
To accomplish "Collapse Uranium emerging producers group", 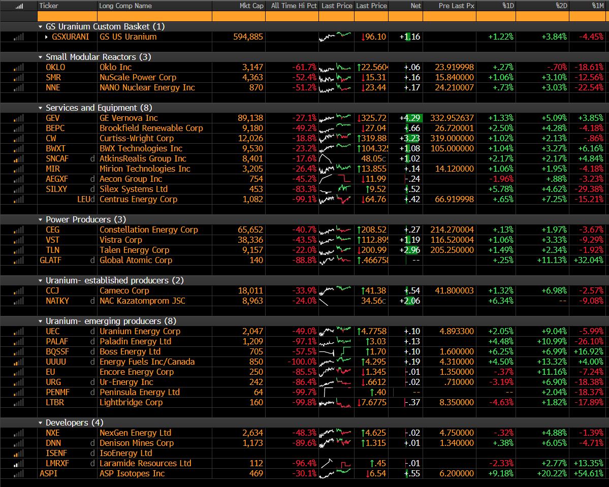I will click(x=41, y=321).
